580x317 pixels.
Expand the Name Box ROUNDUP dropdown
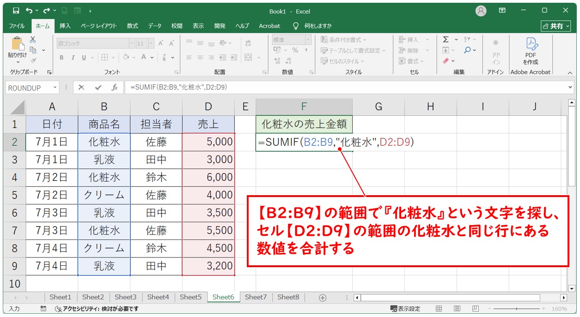point(55,87)
